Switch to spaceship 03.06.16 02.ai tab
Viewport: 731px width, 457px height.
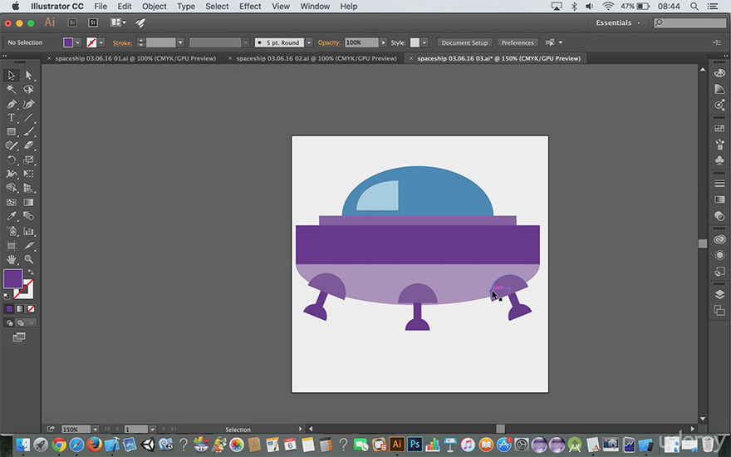pos(316,58)
